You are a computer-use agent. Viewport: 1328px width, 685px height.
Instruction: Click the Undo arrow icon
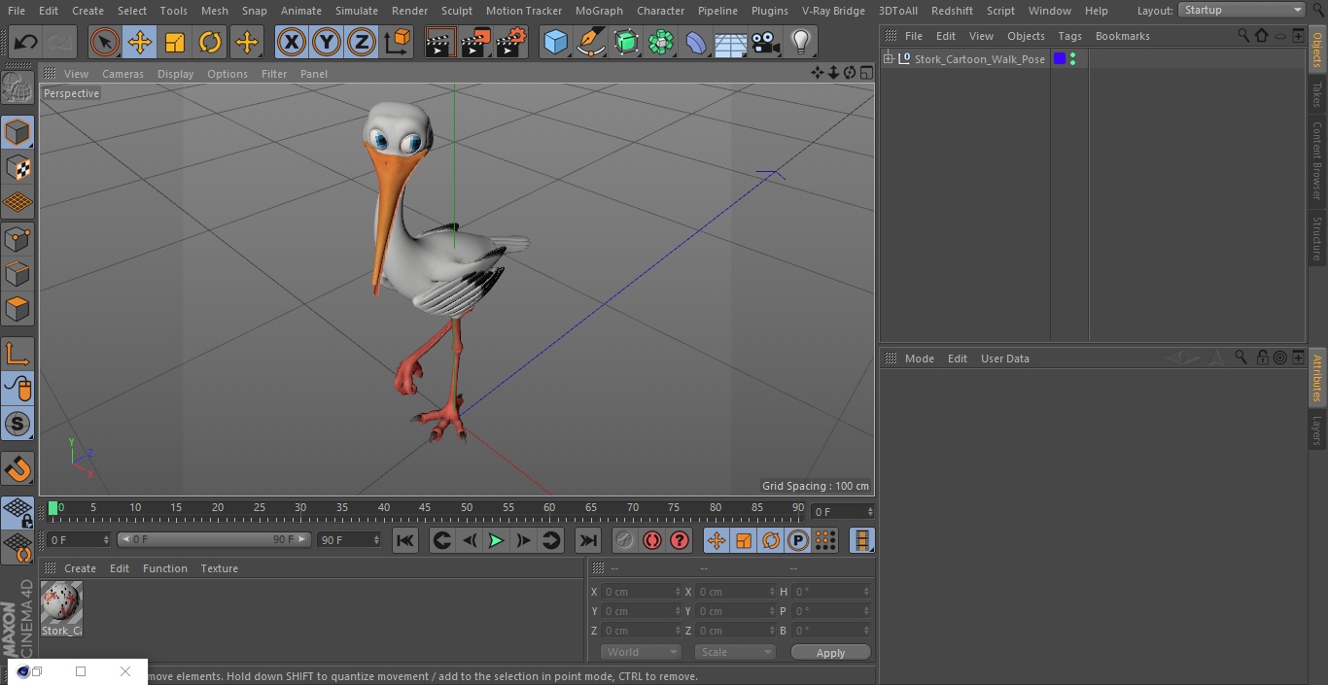point(25,42)
